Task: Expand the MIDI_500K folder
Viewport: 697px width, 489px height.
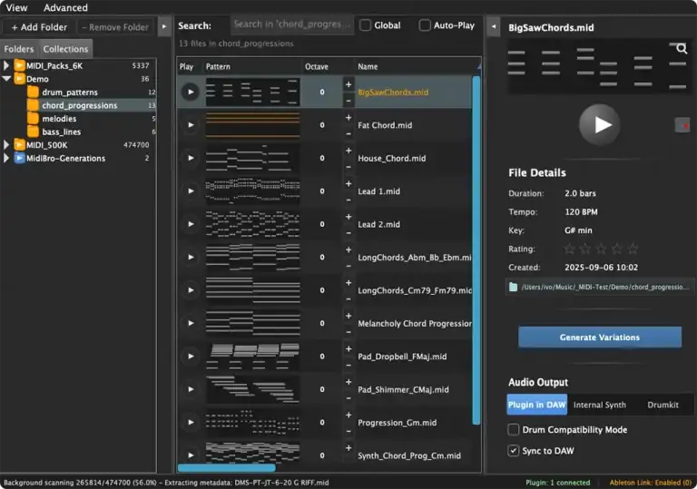Action: tap(6, 145)
